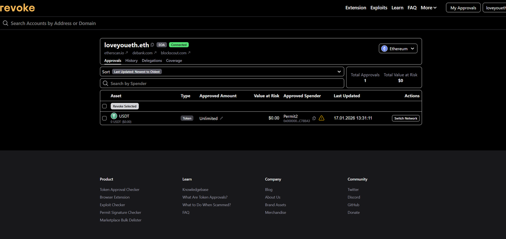Switch to the Approvals tab
Viewport: 506px width, 239px height.
(113, 61)
